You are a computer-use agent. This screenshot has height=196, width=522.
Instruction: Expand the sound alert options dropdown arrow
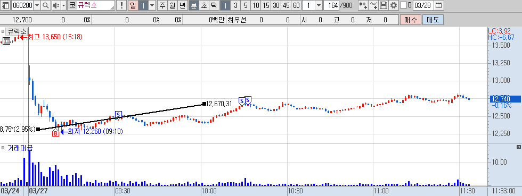point(63,5)
